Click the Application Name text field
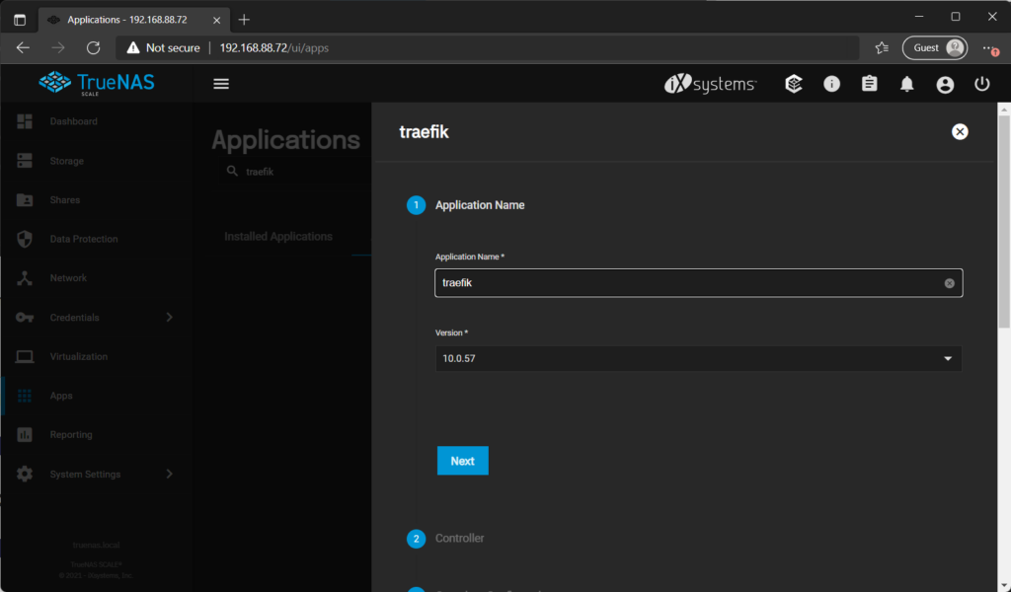The image size is (1011, 592). click(698, 283)
